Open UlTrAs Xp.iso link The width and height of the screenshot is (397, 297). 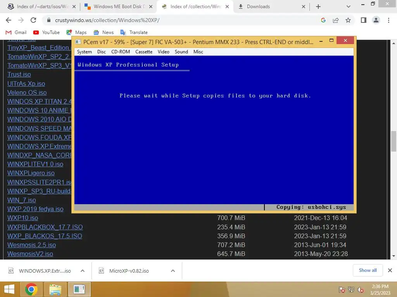(26, 84)
